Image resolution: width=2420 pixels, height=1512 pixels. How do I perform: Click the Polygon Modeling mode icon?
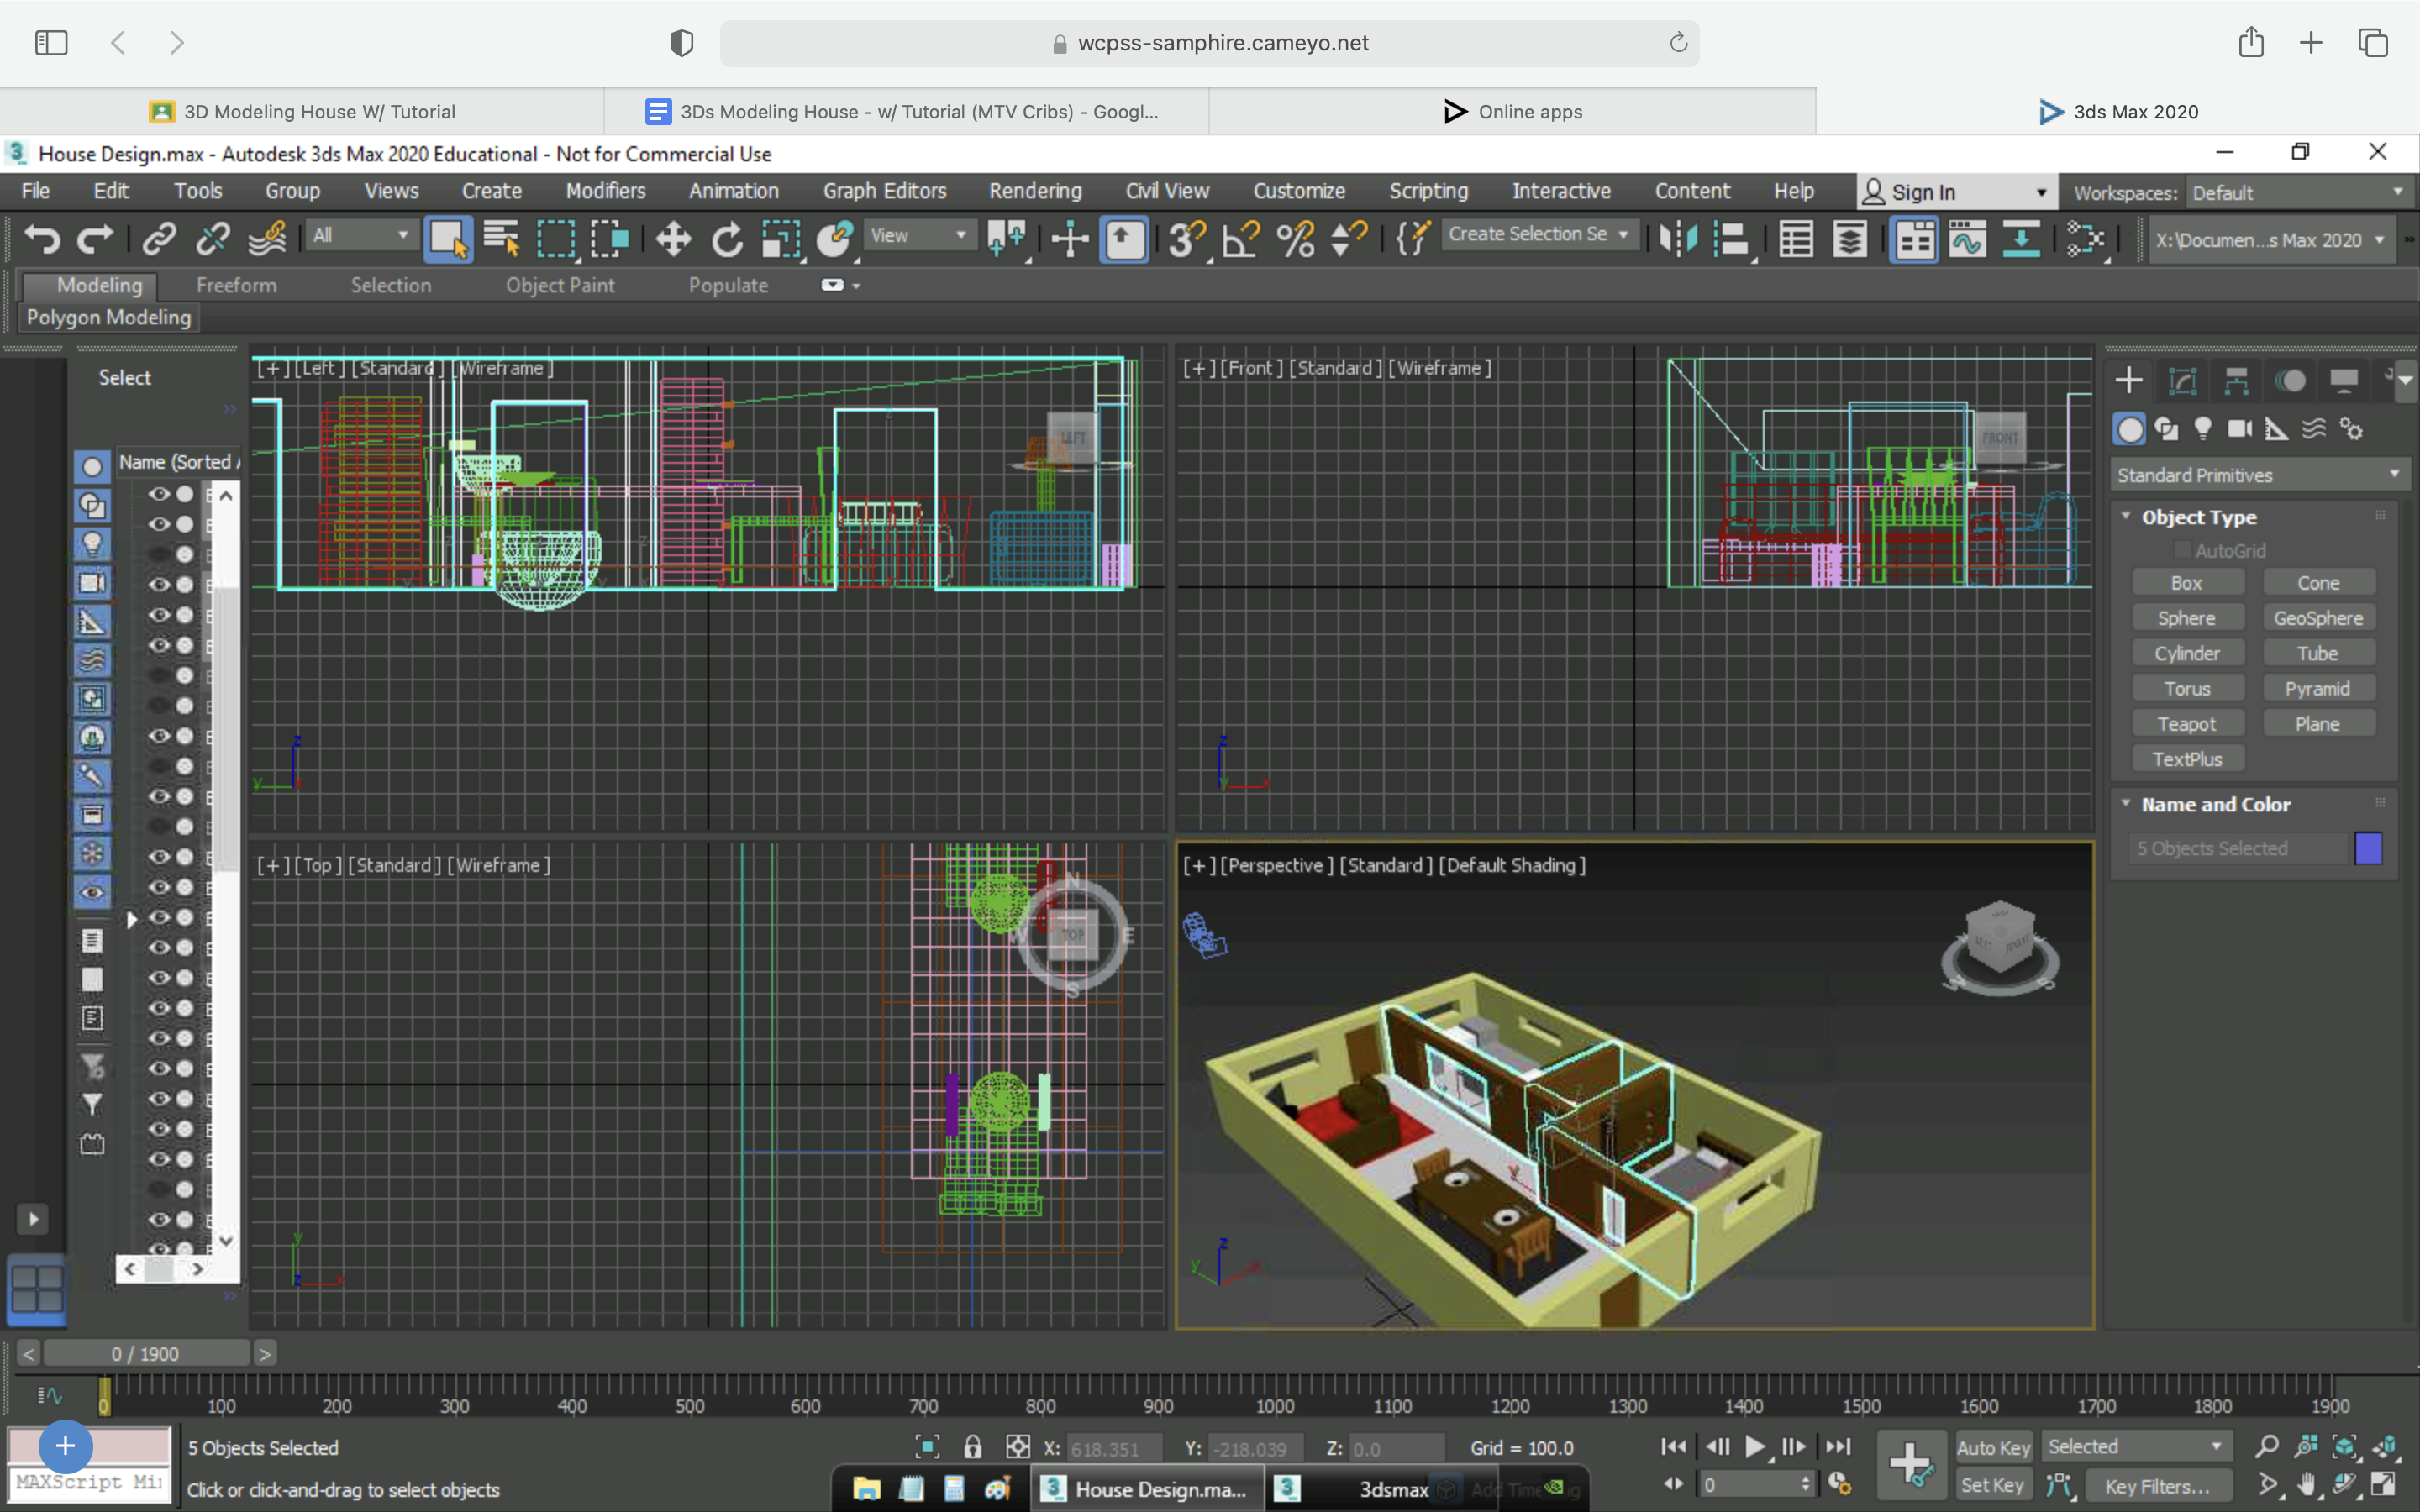click(x=108, y=315)
